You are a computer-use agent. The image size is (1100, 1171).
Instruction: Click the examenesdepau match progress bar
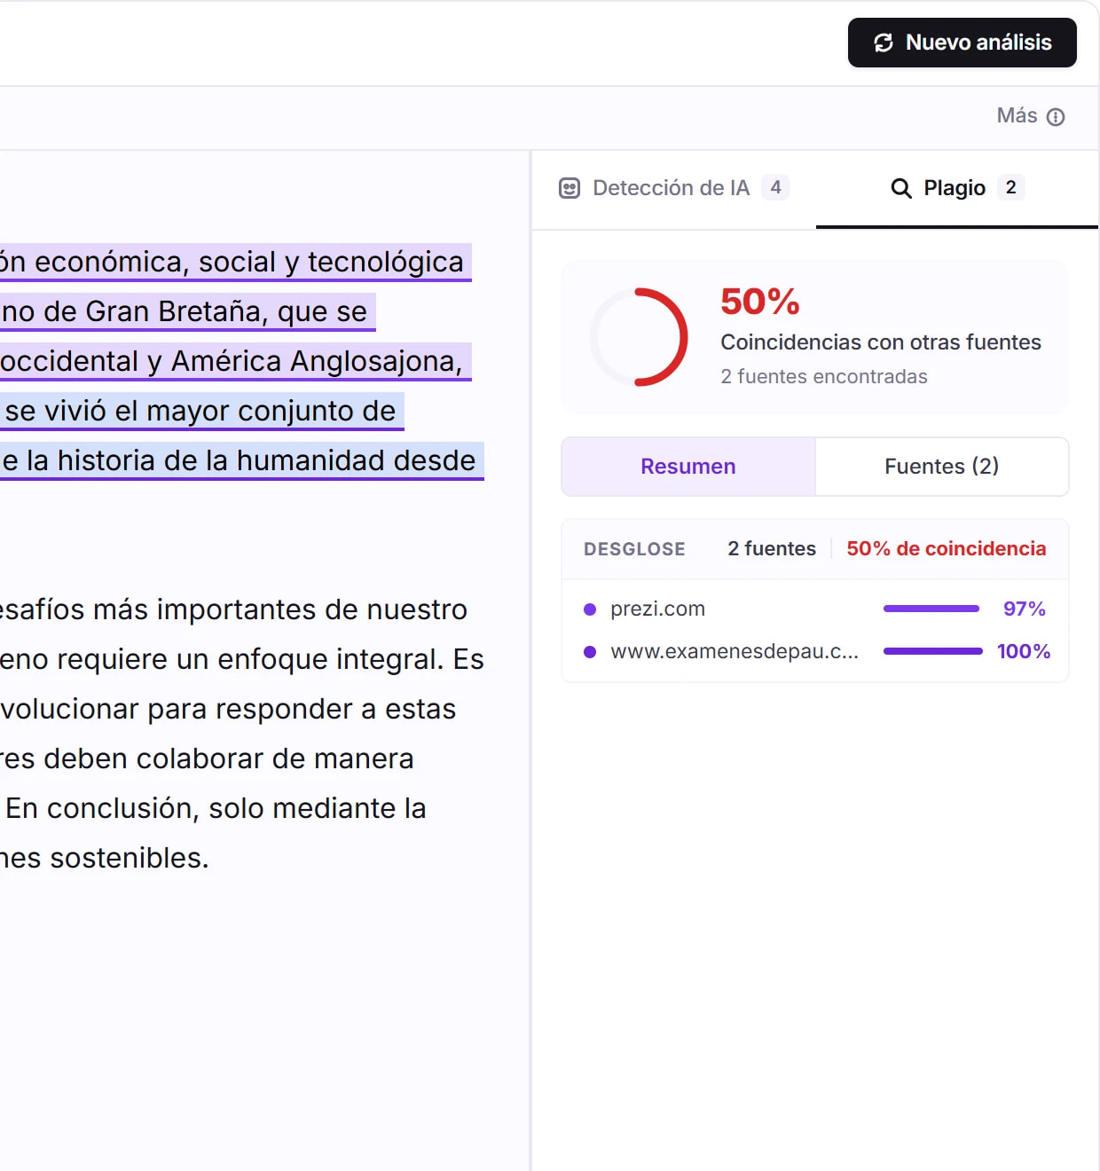933,651
